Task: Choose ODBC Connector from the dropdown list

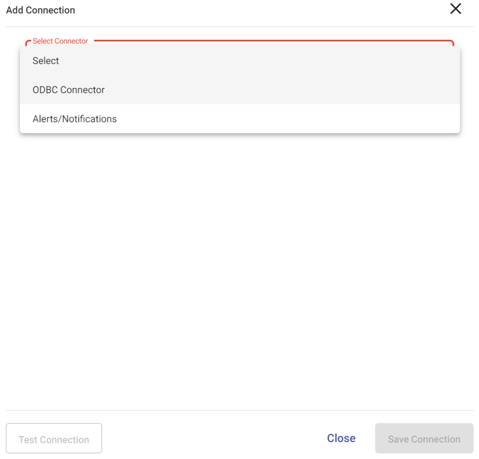Action: 240,90
